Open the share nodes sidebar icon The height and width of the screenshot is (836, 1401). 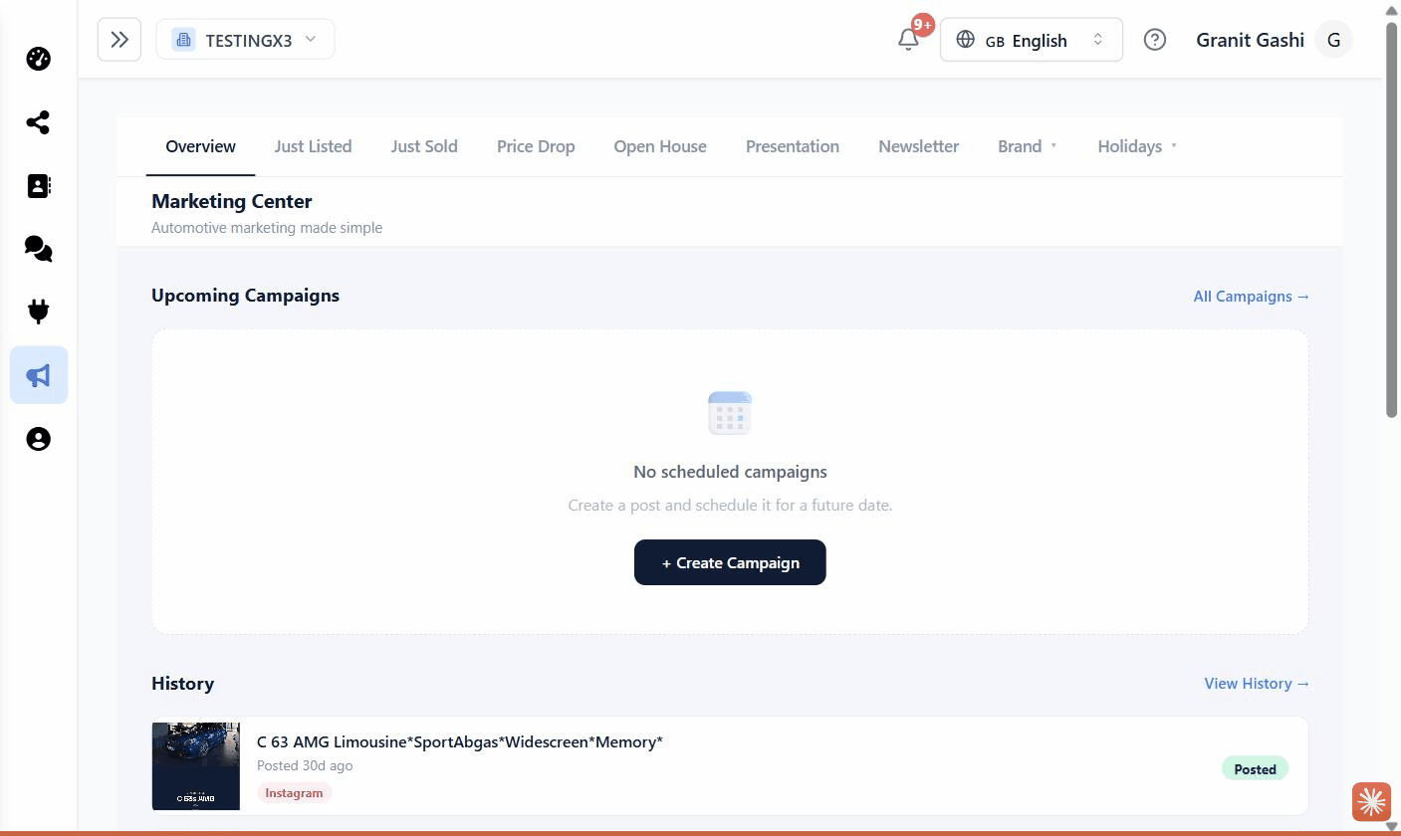[38, 122]
